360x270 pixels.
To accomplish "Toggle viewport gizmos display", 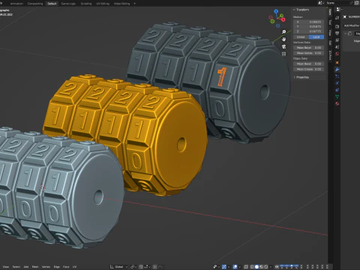I will pos(224,267).
